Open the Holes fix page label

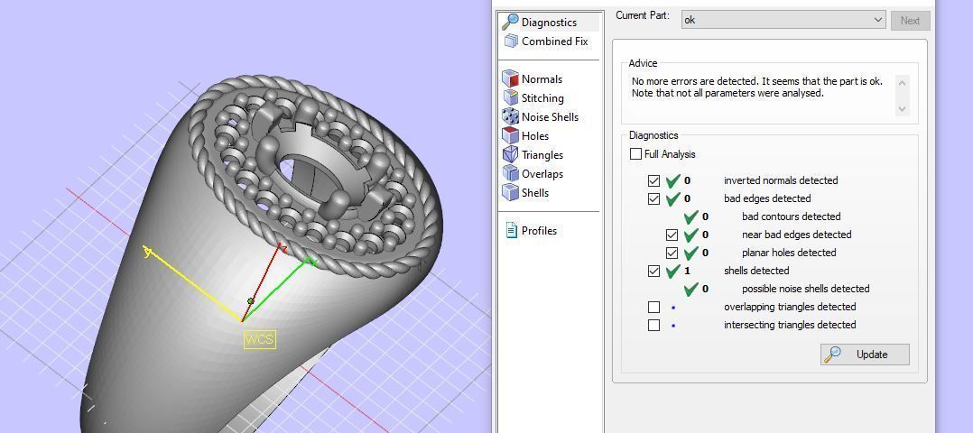535,136
